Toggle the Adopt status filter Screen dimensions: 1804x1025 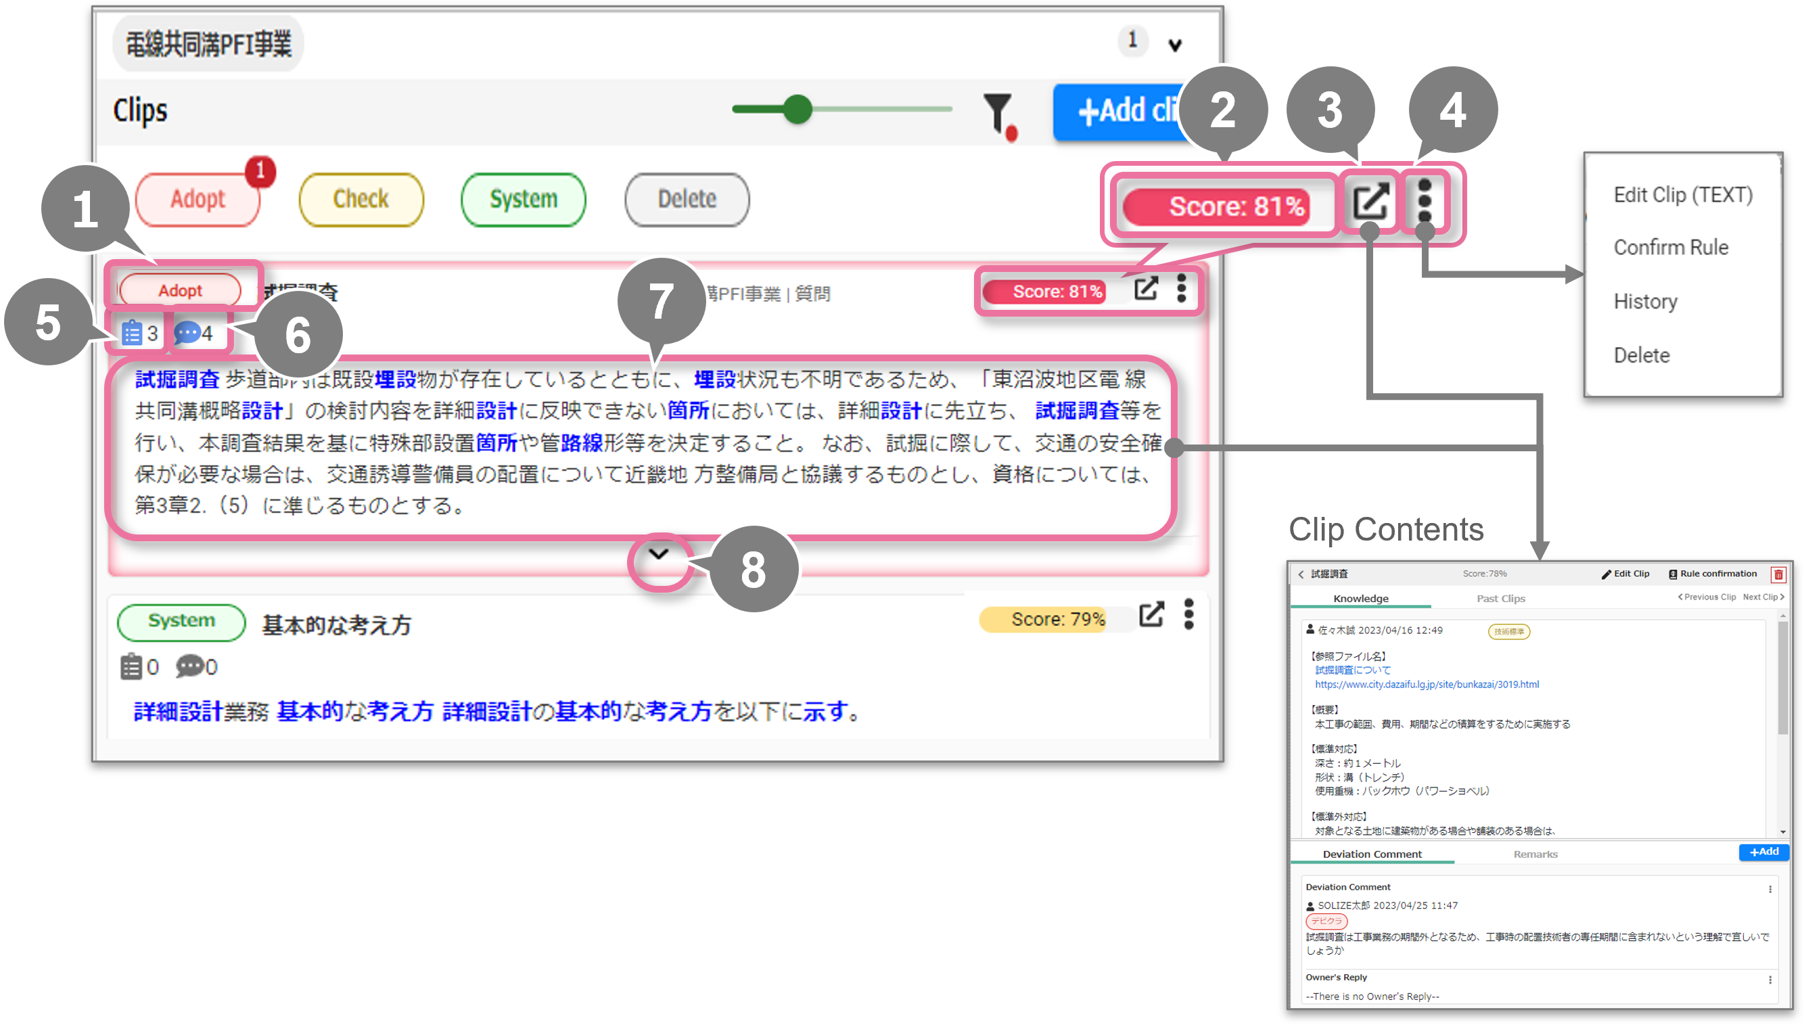[x=198, y=199]
